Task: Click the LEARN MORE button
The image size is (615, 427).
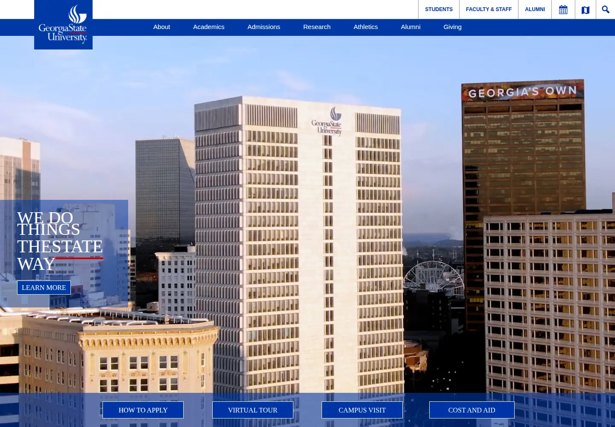Action: click(44, 287)
